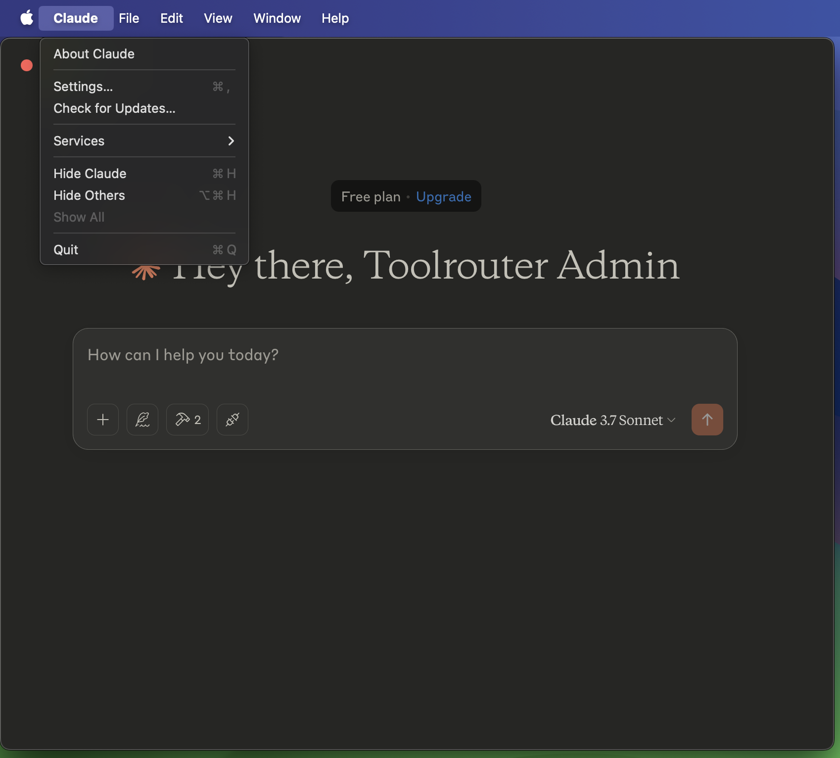The width and height of the screenshot is (840, 758).
Task: Open the View menu
Action: (218, 18)
